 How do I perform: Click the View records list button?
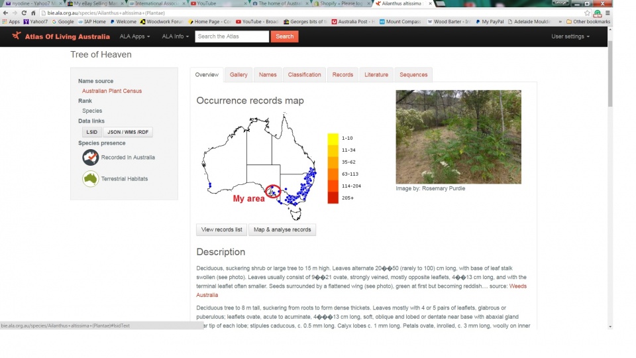coord(221,229)
